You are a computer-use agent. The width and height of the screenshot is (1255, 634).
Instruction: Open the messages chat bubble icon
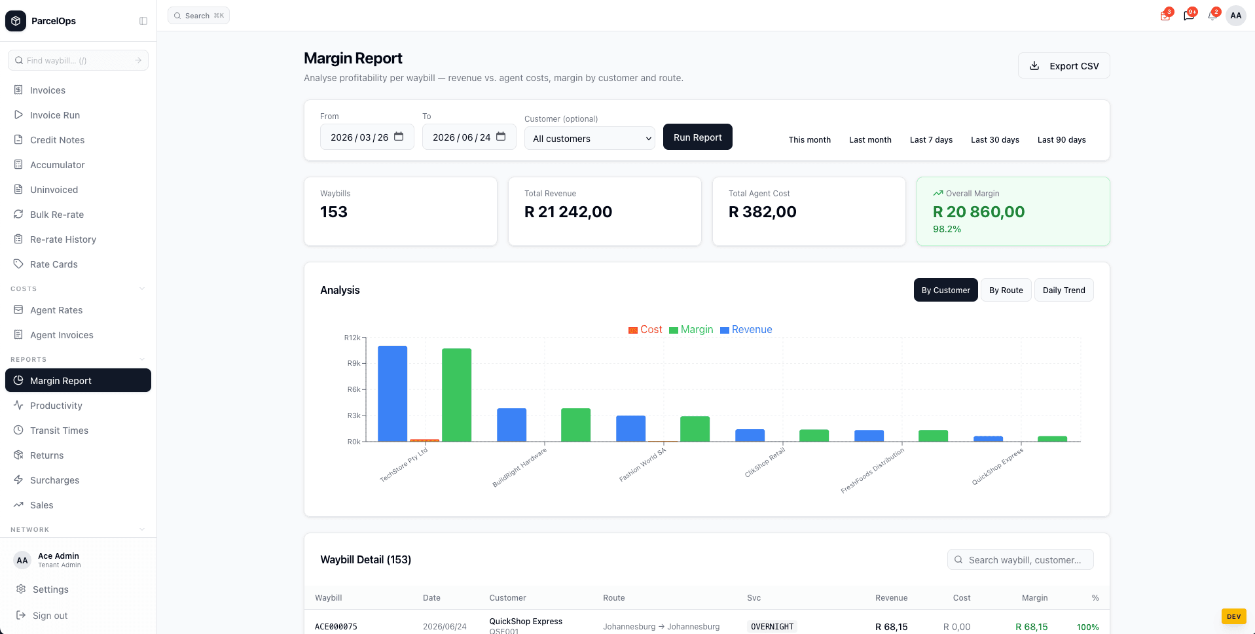coord(1189,16)
